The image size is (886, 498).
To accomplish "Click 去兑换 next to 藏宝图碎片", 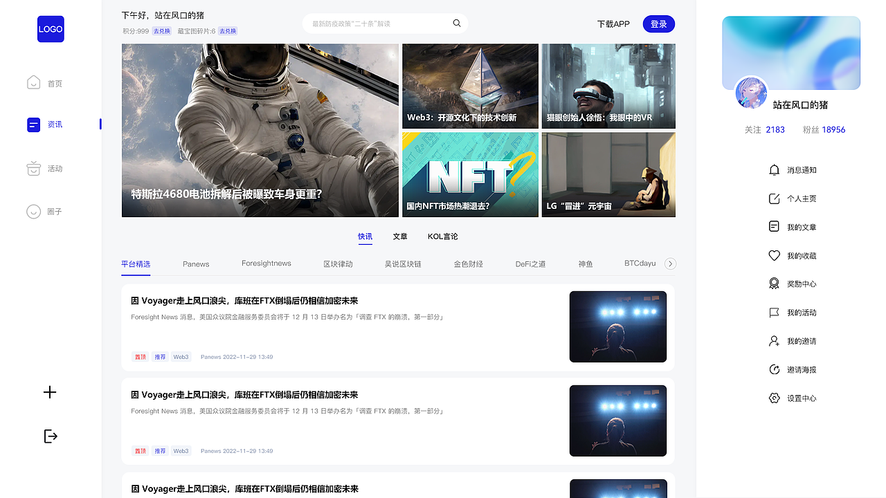I will (228, 31).
